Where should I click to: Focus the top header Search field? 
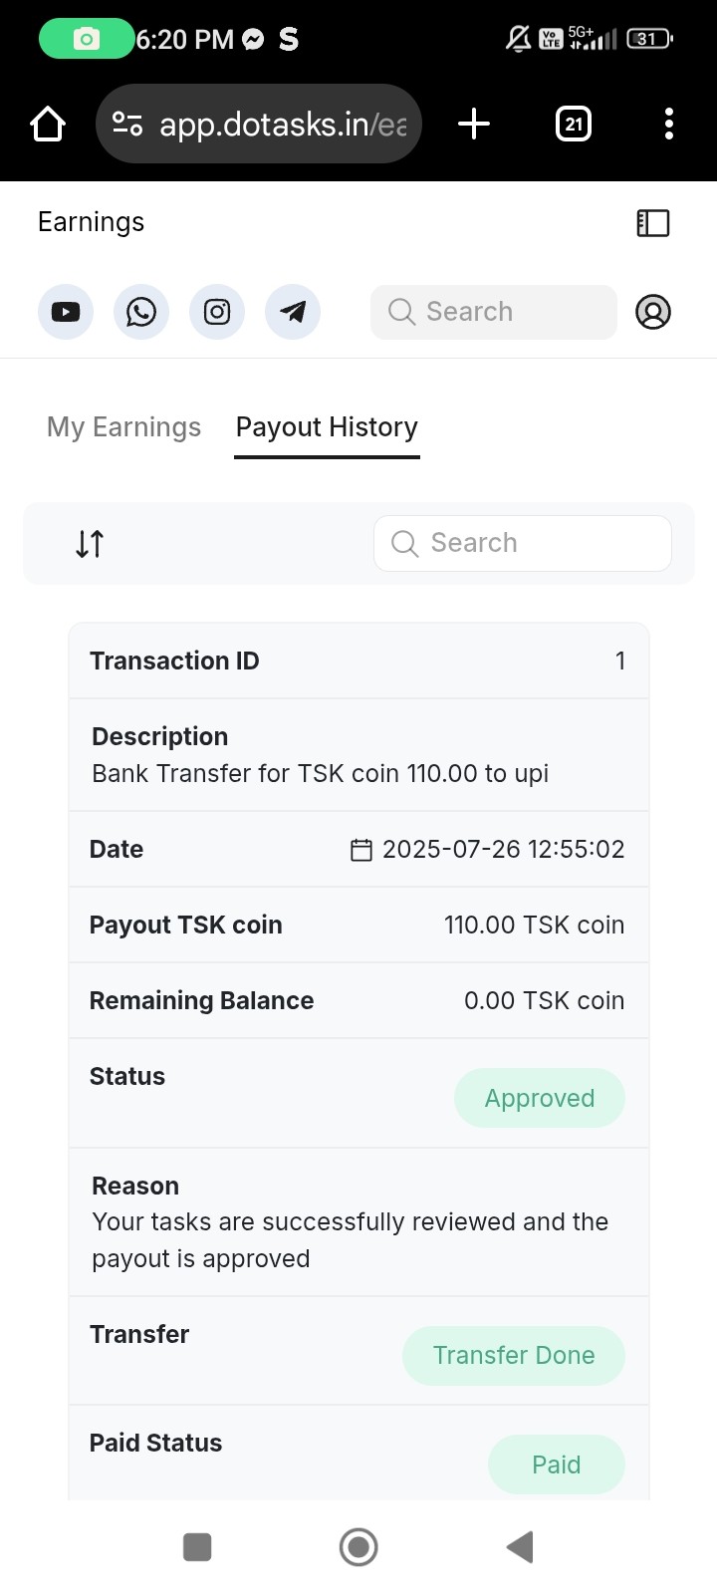pos(494,312)
